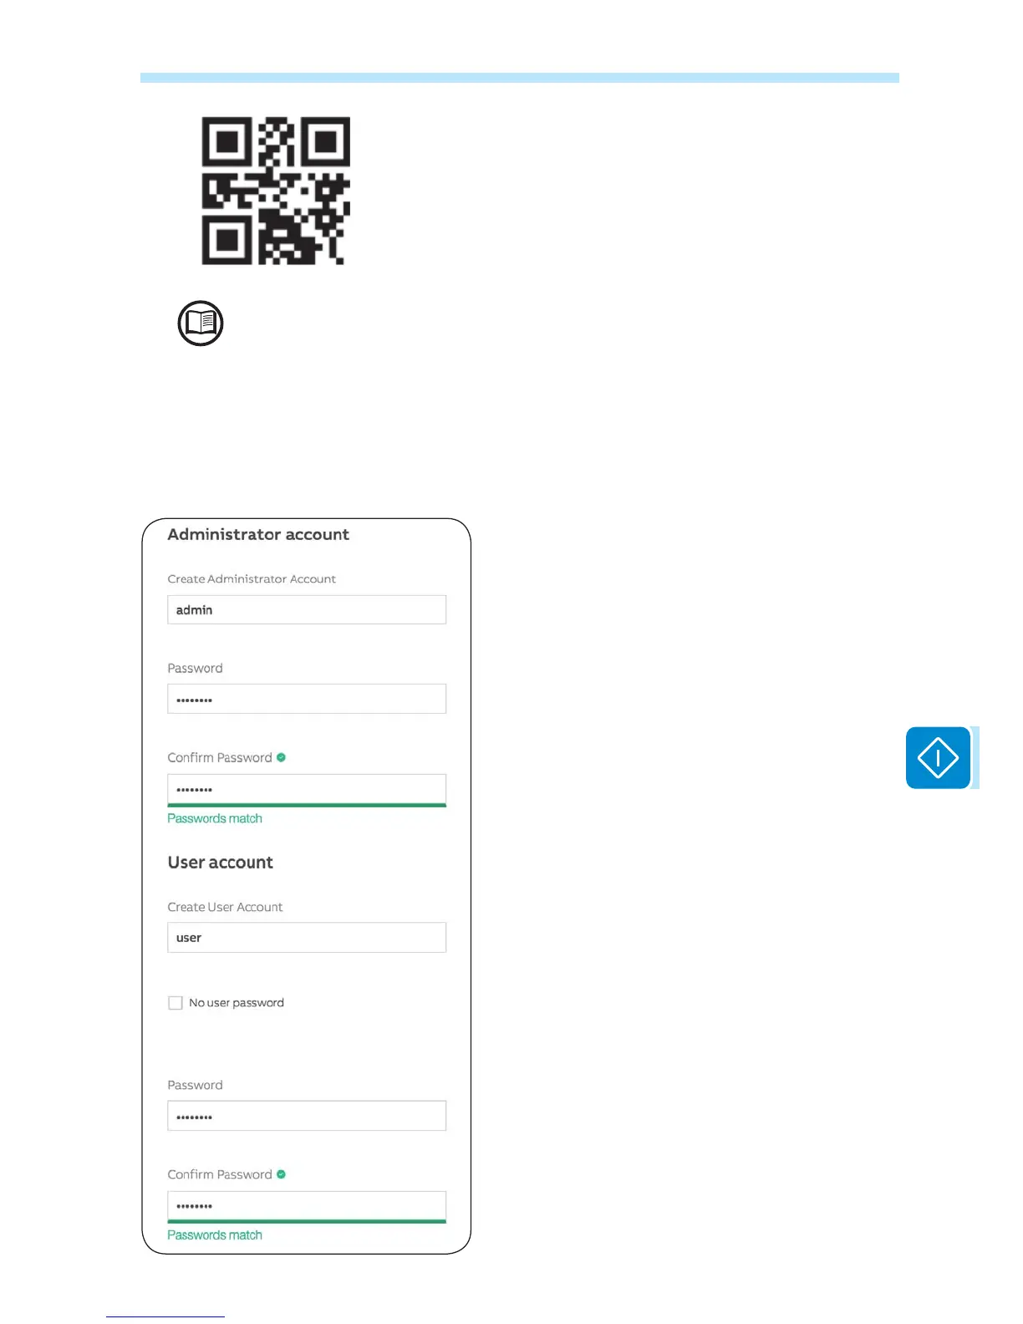This screenshot has width=1023, height=1324.
Task: Click the QR code image
Action: [x=276, y=191]
